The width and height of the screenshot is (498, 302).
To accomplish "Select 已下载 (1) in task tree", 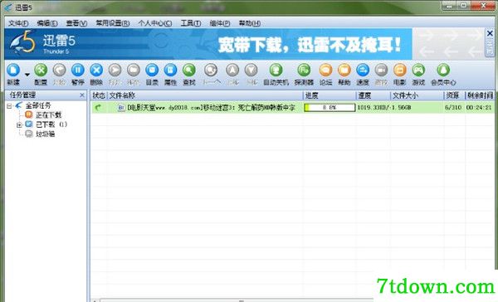I will pyautogui.click(x=51, y=124).
